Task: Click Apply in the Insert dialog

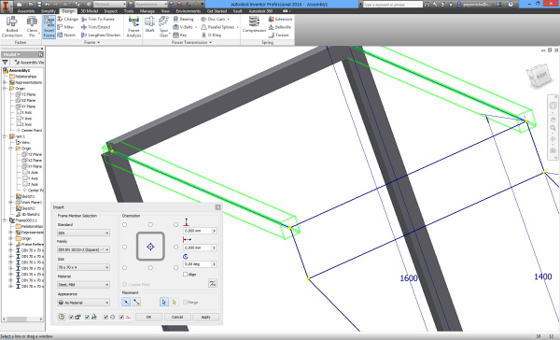Action: [x=205, y=317]
